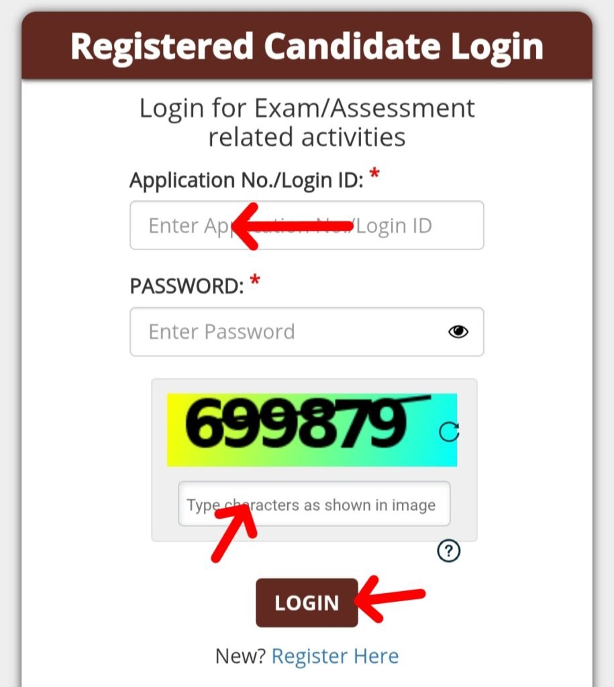Toggle password visibility with the eye icon
This screenshot has width=614, height=687.
point(458,331)
